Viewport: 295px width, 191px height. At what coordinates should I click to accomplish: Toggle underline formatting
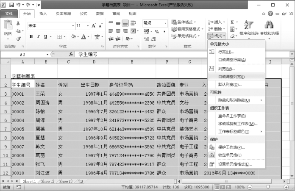click(x=46, y=36)
